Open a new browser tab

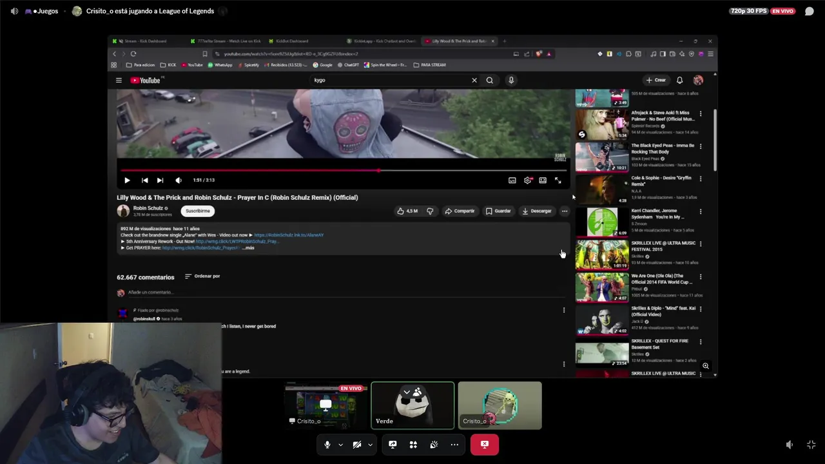505,41
